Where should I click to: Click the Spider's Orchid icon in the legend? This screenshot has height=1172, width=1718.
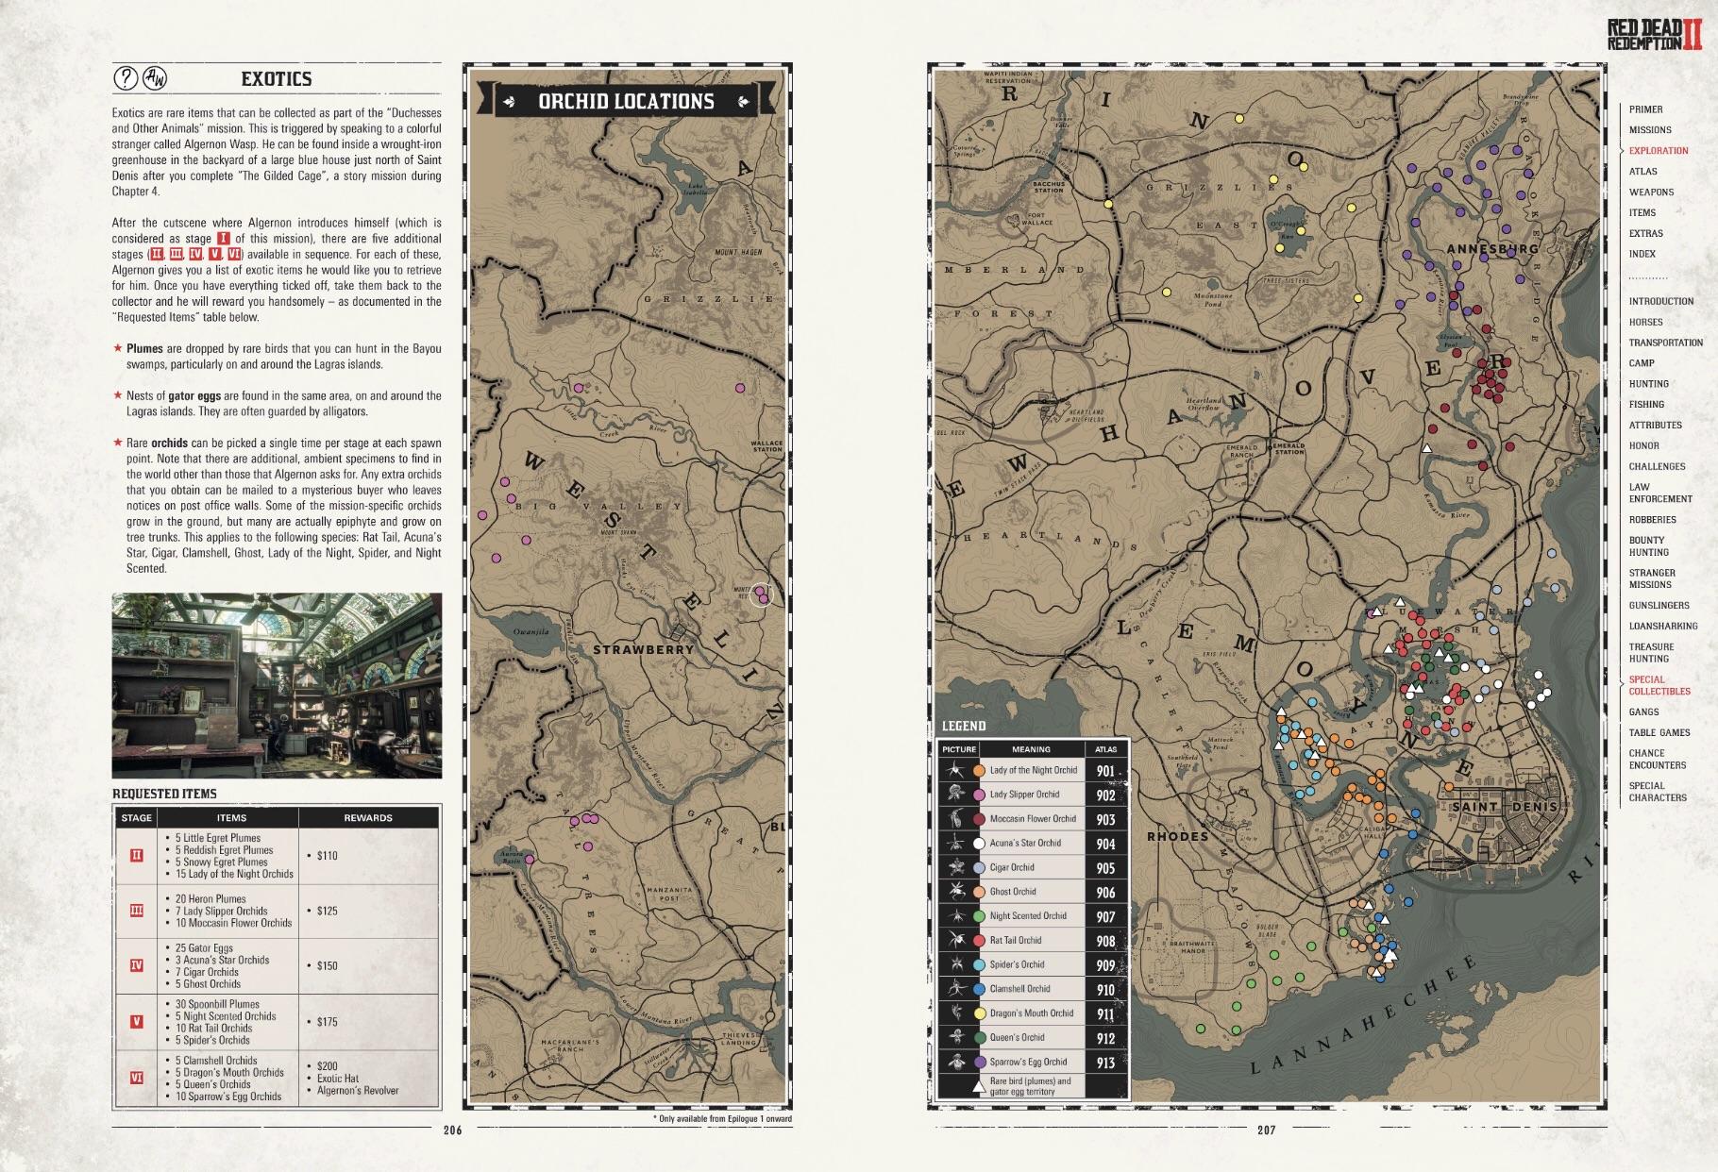[x=958, y=964]
